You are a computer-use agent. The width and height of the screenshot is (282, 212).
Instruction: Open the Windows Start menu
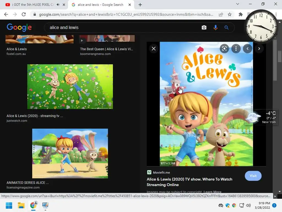[x=9, y=205]
